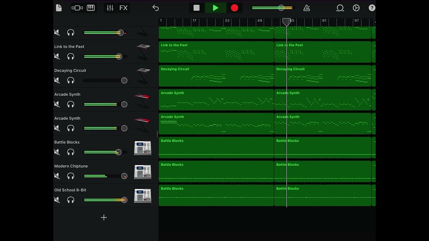Open the keyboard instrument view

pyautogui.click(x=91, y=8)
